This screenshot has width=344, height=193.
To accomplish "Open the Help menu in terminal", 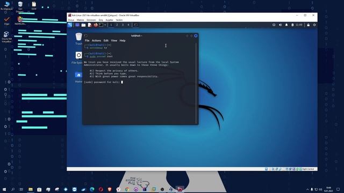I will click(123, 41).
